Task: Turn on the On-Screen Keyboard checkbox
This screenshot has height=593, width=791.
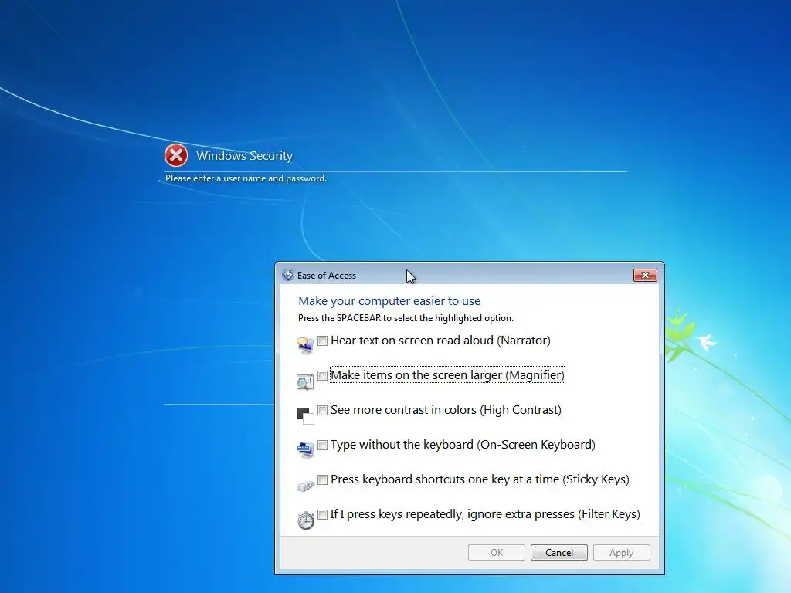Action: 322,446
